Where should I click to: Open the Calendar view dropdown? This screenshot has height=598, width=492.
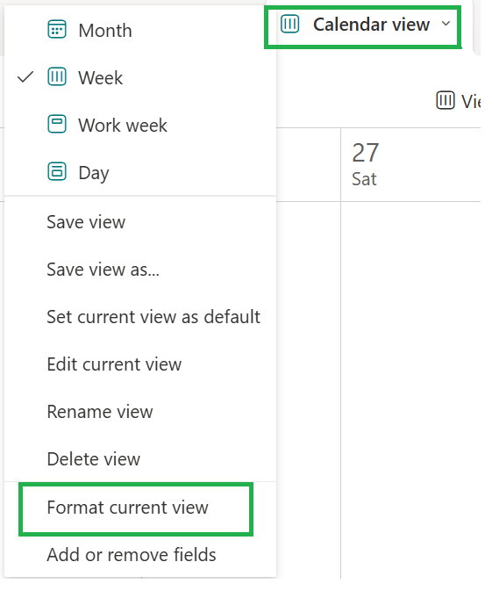click(x=363, y=26)
